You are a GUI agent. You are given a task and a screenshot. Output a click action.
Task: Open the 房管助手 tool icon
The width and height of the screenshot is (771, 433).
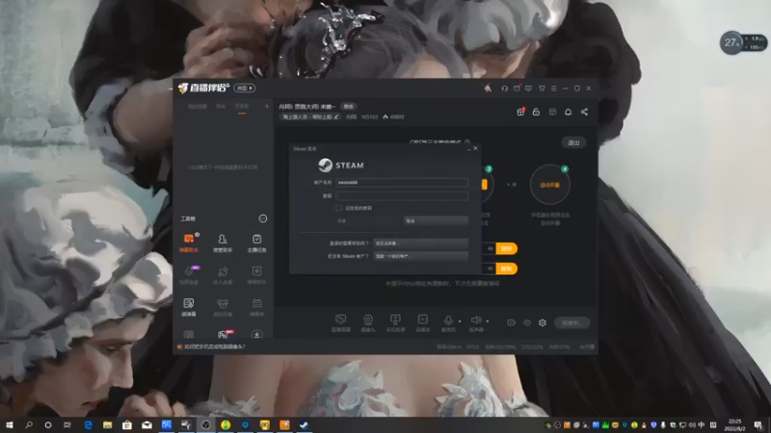[223, 242]
